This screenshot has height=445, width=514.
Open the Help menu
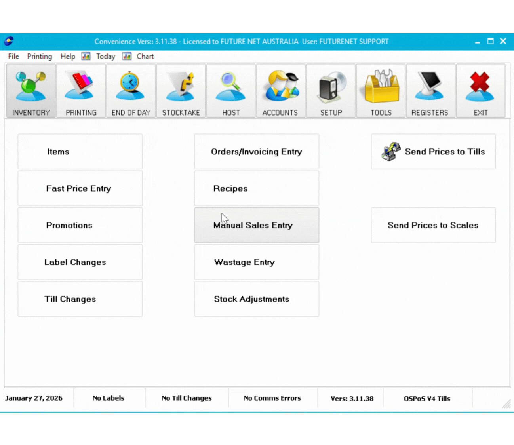pyautogui.click(x=67, y=56)
